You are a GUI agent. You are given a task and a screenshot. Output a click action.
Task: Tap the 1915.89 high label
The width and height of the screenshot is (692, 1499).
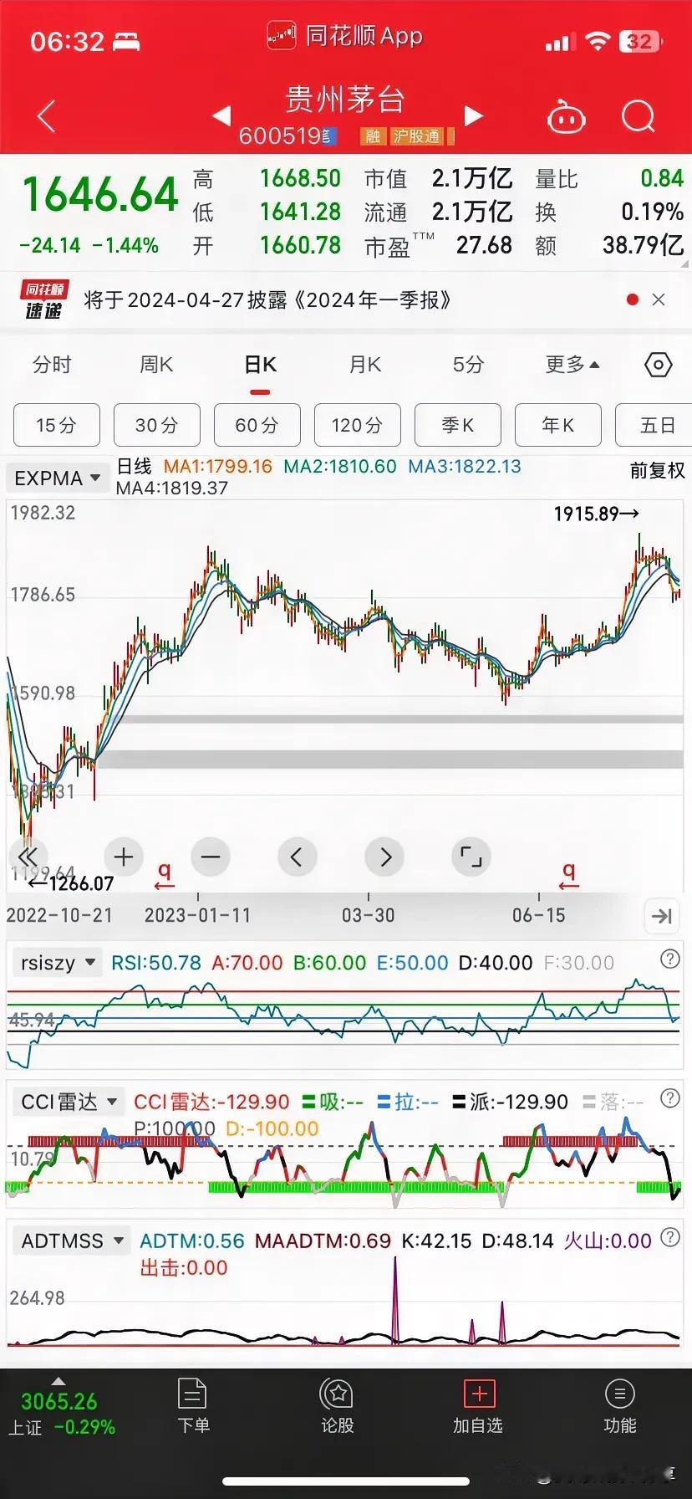[x=597, y=514]
